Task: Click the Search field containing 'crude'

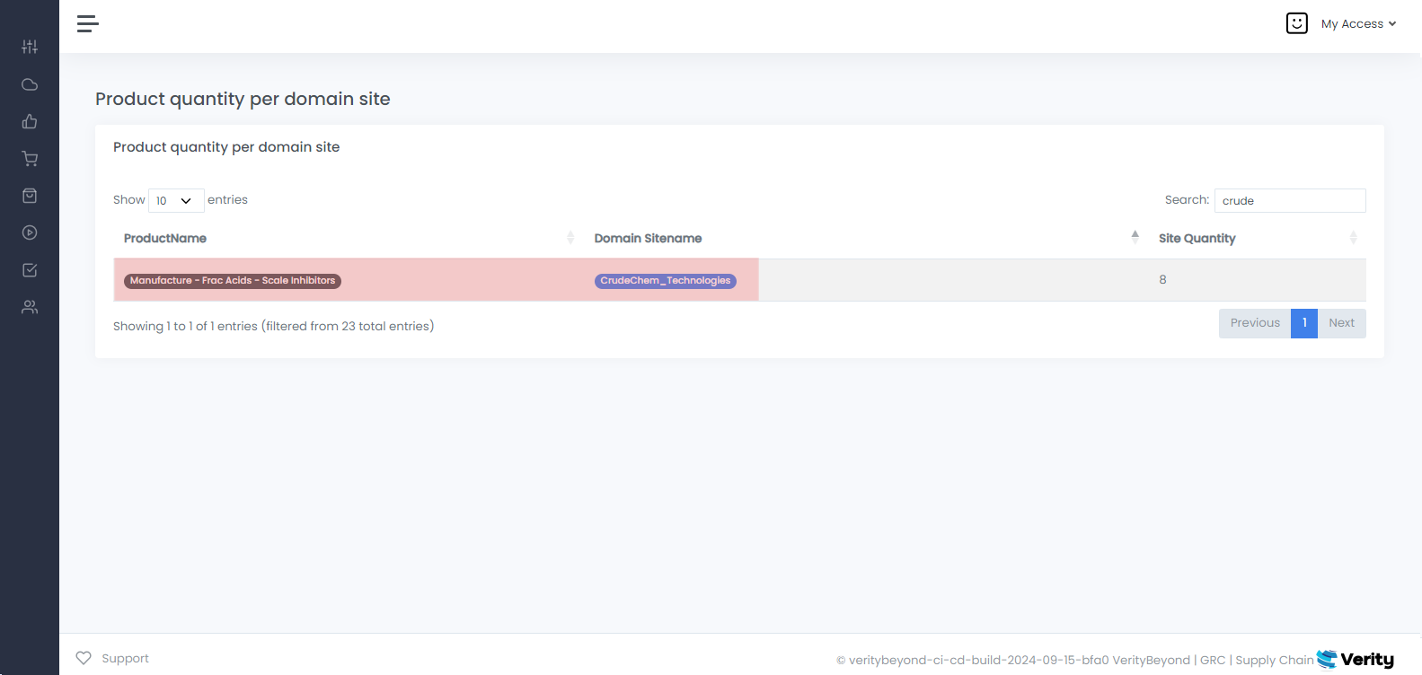Action: pyautogui.click(x=1289, y=200)
